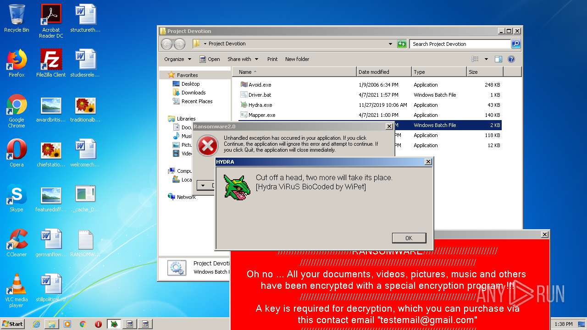The height and width of the screenshot is (330, 587).
Task: Expand the Details arrow in Ransomware2.0 dialog
Action: pos(204,185)
